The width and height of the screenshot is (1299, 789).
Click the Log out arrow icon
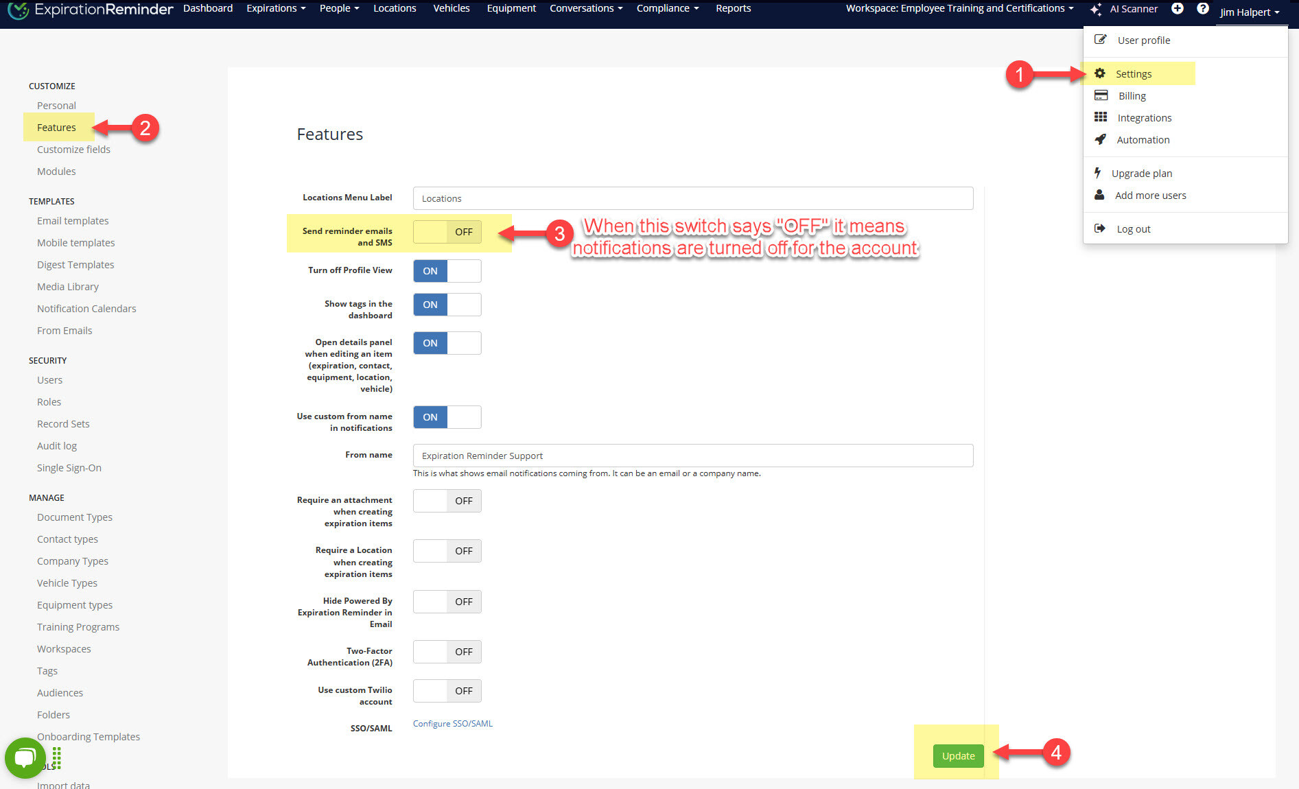[1100, 228]
